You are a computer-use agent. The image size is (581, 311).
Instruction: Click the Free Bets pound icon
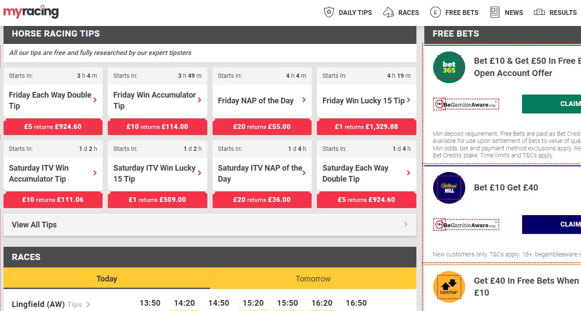coord(435,12)
